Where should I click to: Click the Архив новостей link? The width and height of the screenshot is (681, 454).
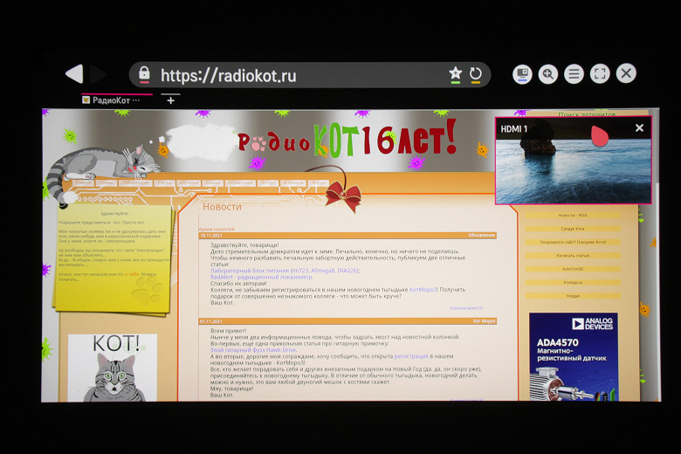click(x=217, y=229)
